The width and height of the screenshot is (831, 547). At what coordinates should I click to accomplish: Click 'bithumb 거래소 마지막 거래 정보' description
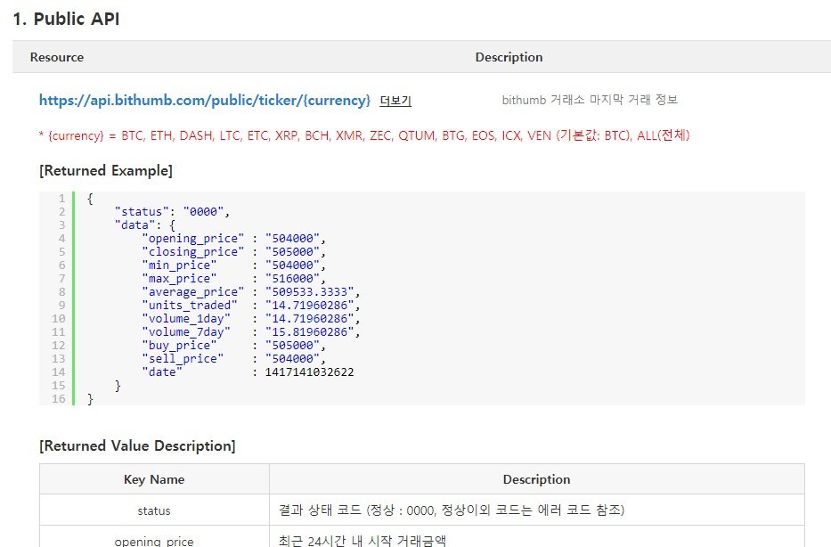[590, 100]
